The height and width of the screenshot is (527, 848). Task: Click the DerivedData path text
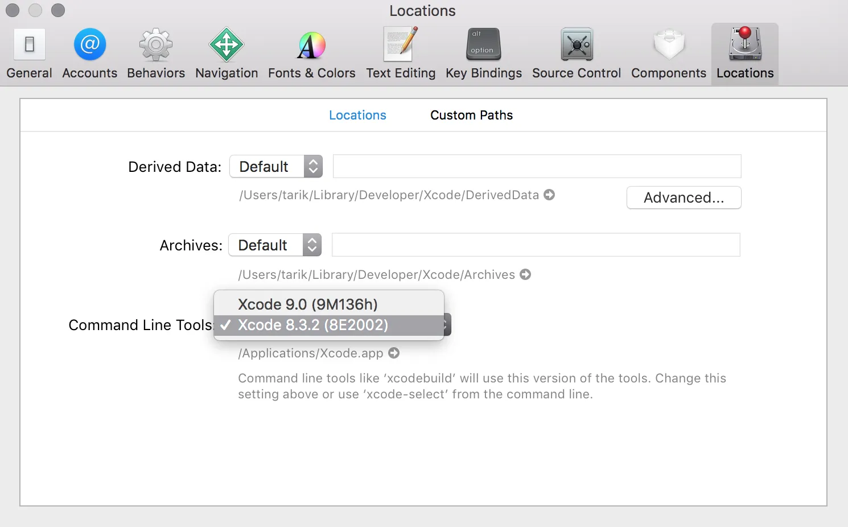[389, 195]
